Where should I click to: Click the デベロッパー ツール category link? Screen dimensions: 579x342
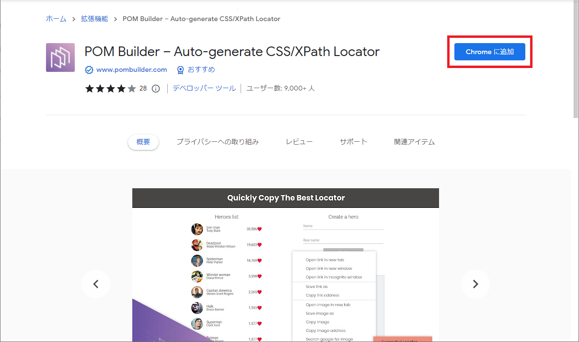click(204, 88)
